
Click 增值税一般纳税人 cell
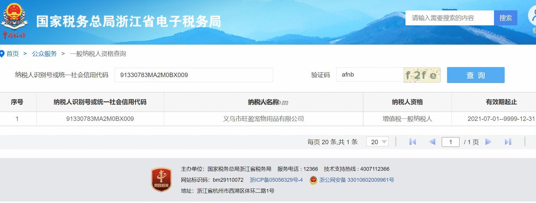point(407,119)
